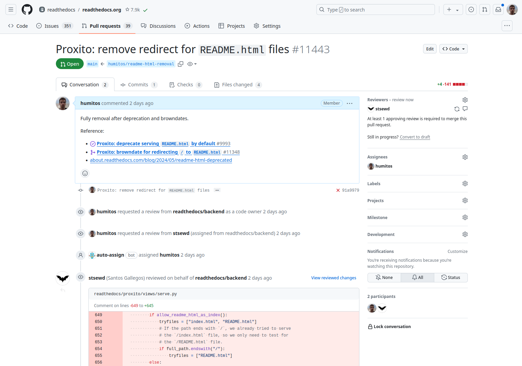Screen dimensions: 522x366
Task: Expand commit message ellipsis for Proxito commit
Action: tap(217, 190)
